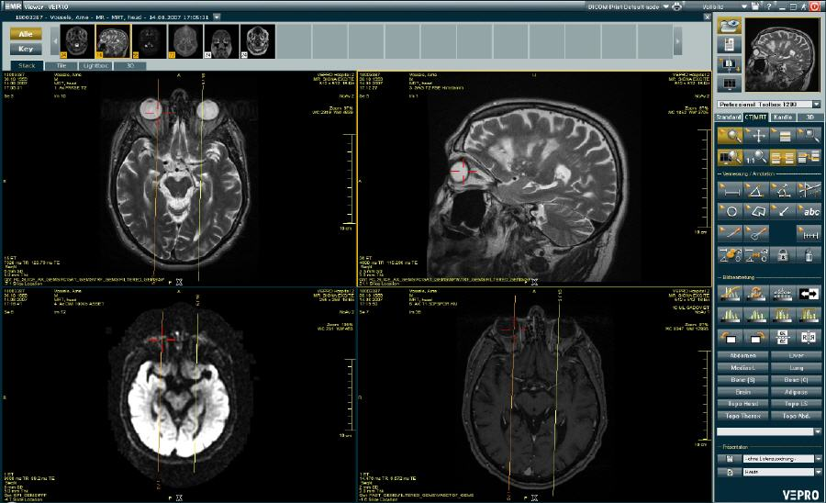Click the delete annotations trash icon
The height and width of the screenshot is (503, 826).
(x=809, y=255)
